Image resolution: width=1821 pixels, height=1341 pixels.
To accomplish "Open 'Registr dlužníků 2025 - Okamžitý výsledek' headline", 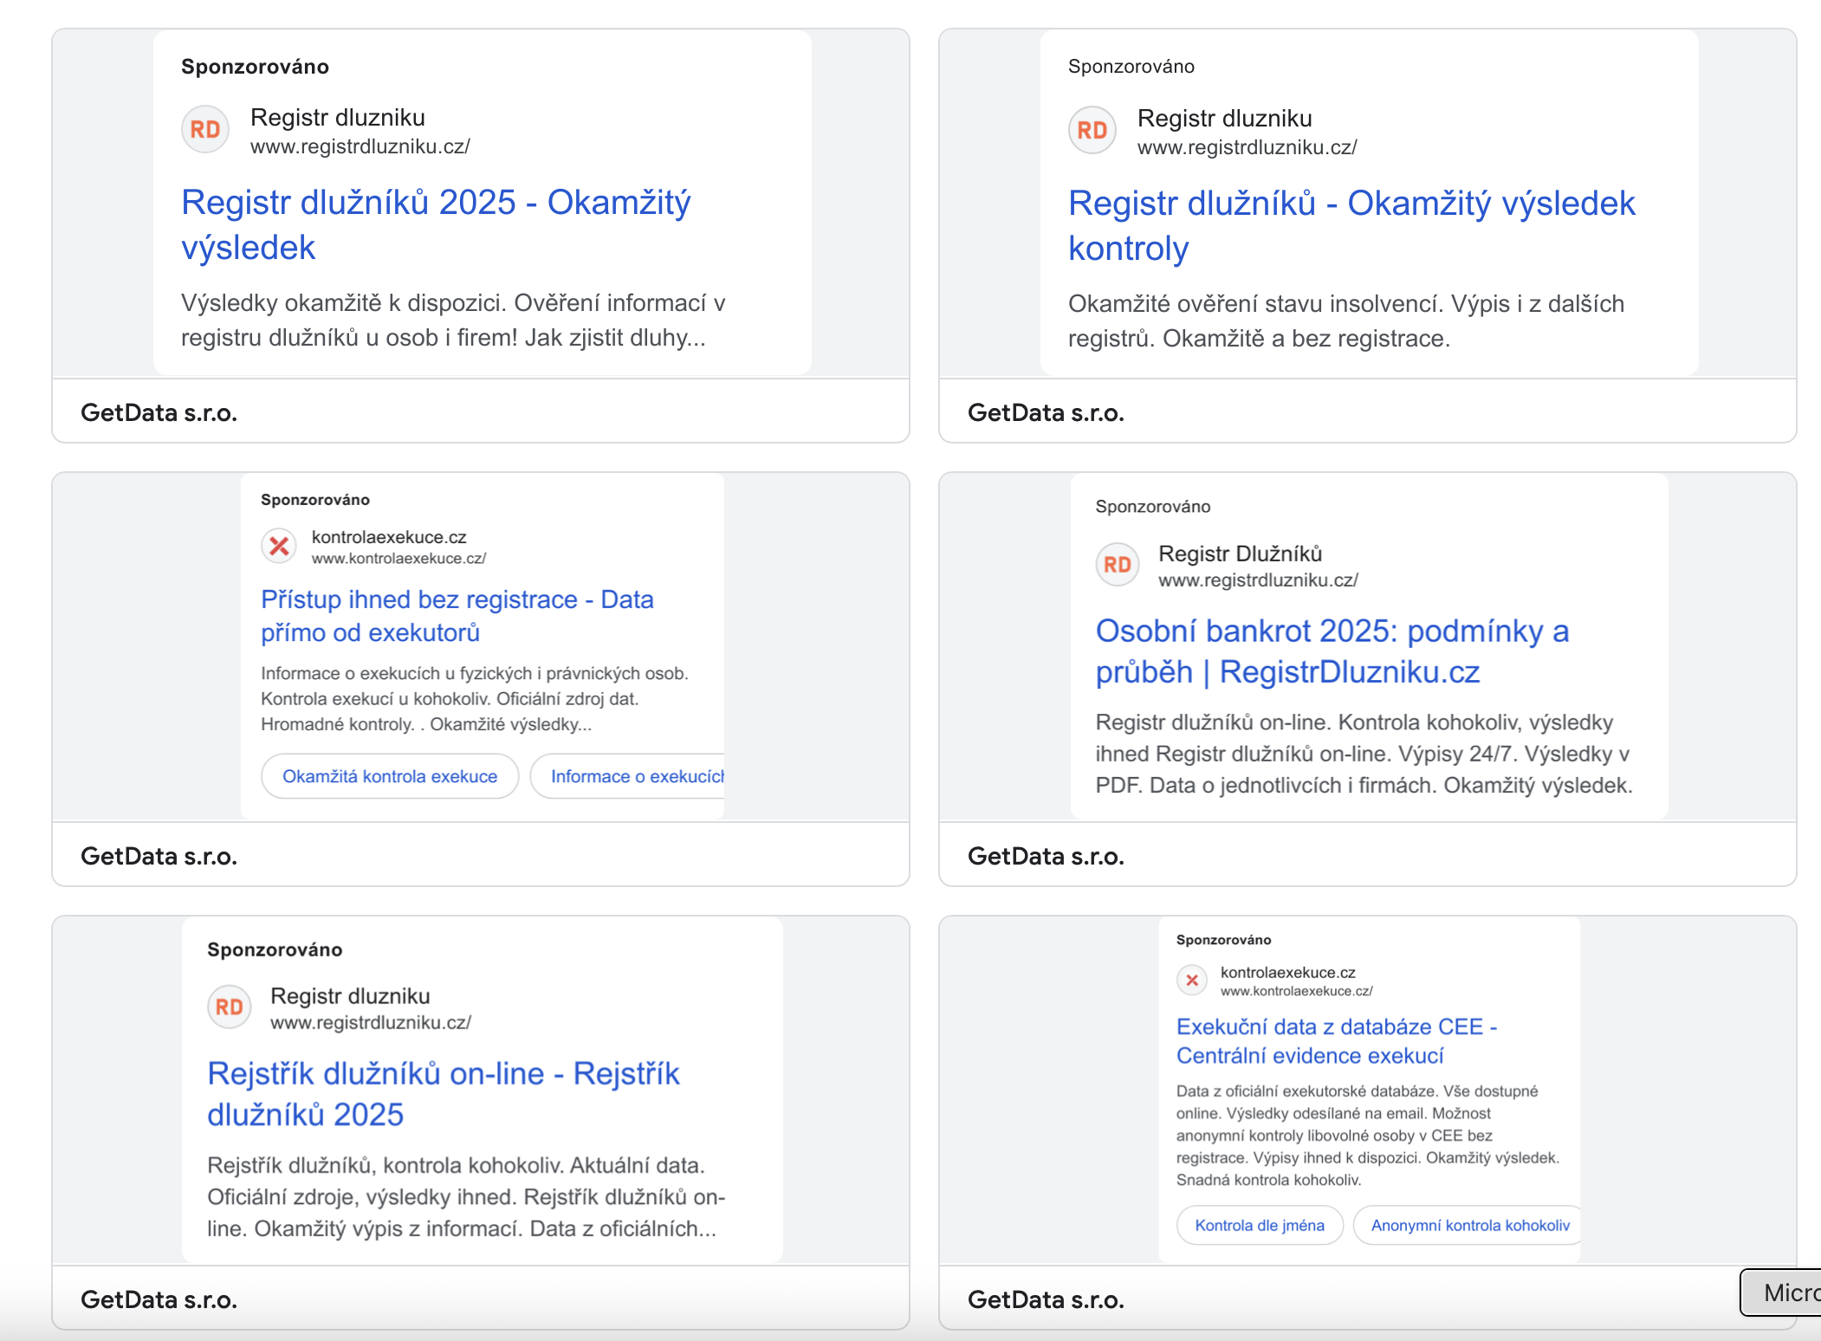I will (436, 224).
